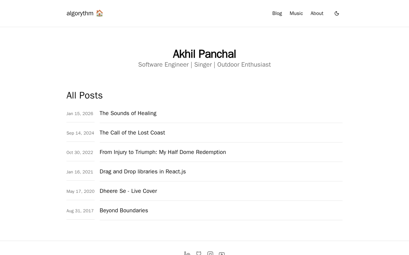Open "Dheere Se - Live Cover" post

(x=128, y=191)
